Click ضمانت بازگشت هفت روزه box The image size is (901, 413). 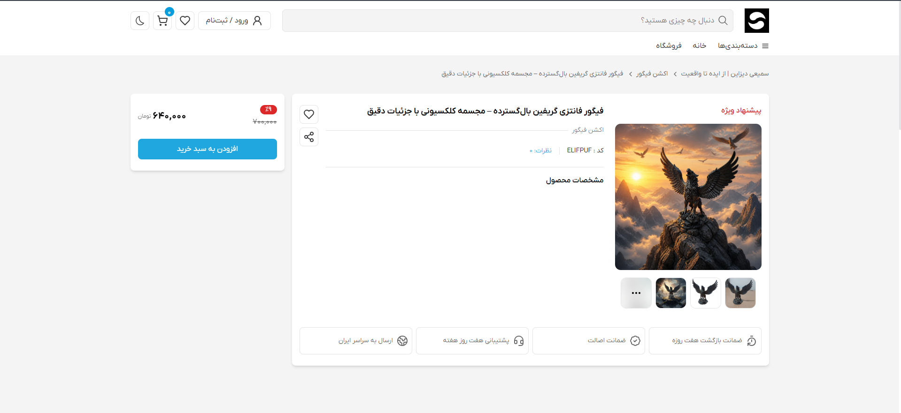point(705,341)
